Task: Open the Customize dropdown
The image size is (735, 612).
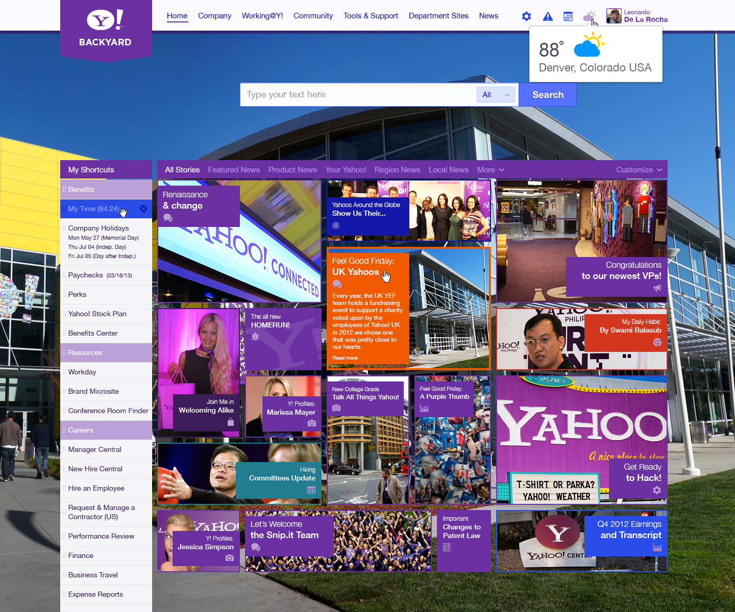Action: point(639,170)
